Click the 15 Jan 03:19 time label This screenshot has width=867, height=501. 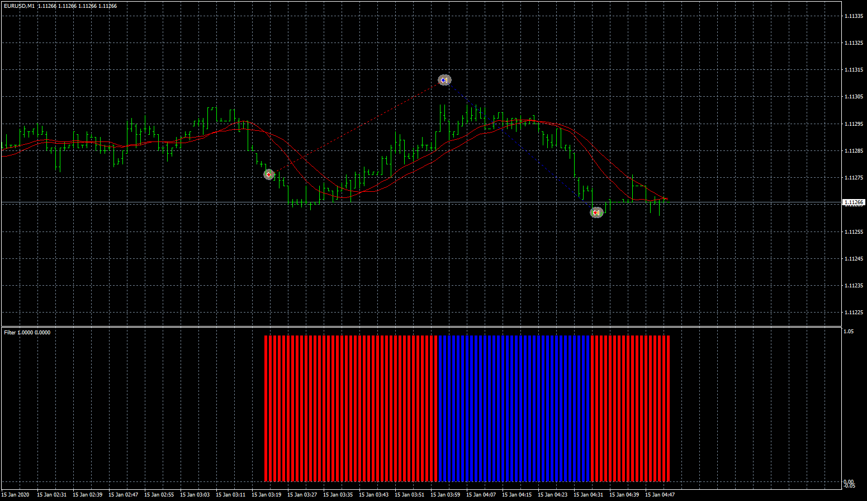coord(266,494)
